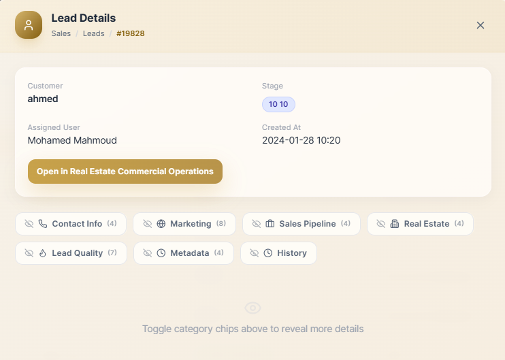Toggle the Real Estate chip label

(x=427, y=224)
